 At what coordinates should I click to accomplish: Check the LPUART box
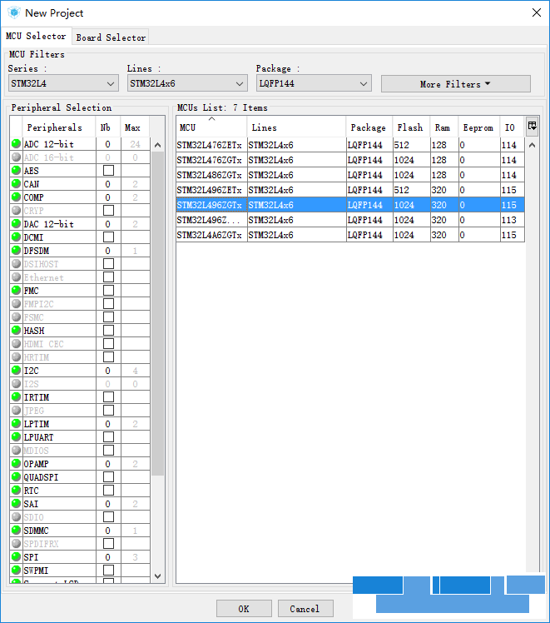108,437
